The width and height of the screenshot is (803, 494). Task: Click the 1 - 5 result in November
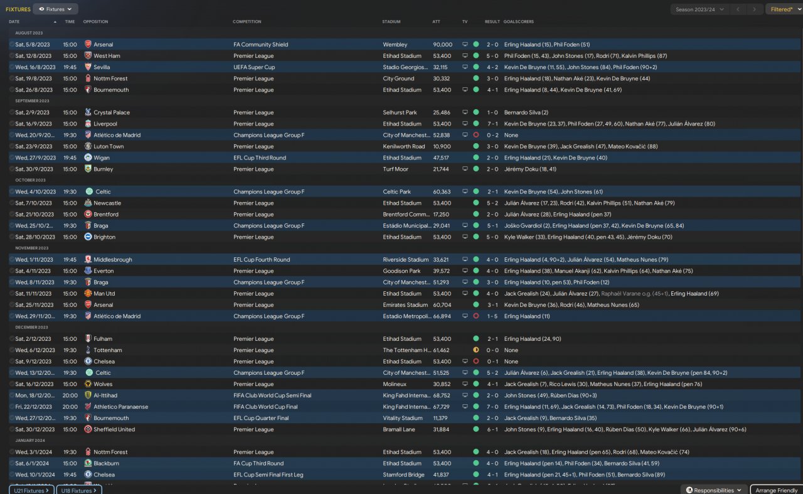(492, 316)
